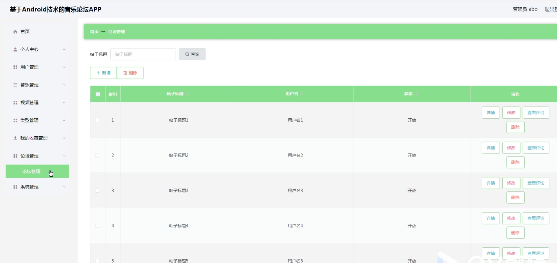The width and height of the screenshot is (557, 263).
Task: Expand the 我的收藏管理 chevron
Action: (x=64, y=138)
